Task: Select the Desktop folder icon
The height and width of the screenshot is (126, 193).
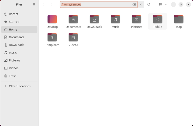Action: pyautogui.click(x=52, y=19)
